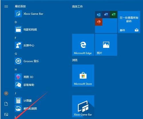143x119 pixels.
Task: Open 获取帮助 app icon
Action: point(18,85)
